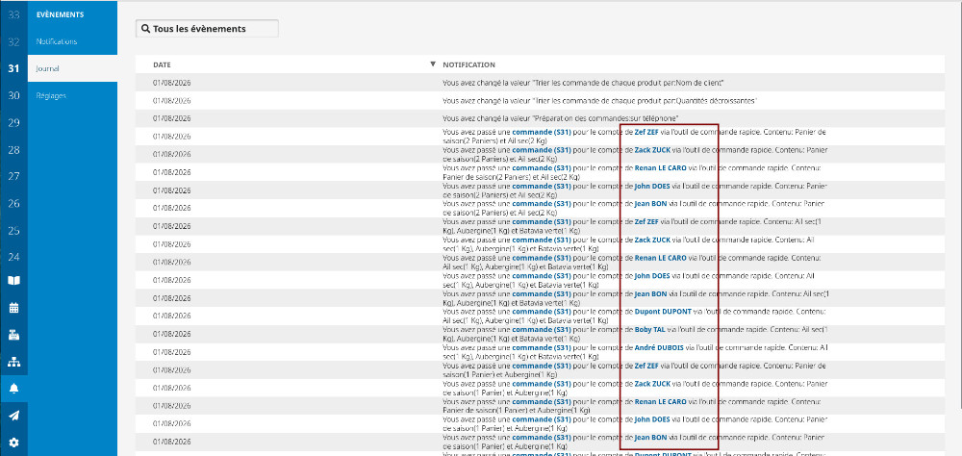This screenshot has width=962, height=456.
Task: Click the cash register icon in sidebar
Action: (13, 335)
